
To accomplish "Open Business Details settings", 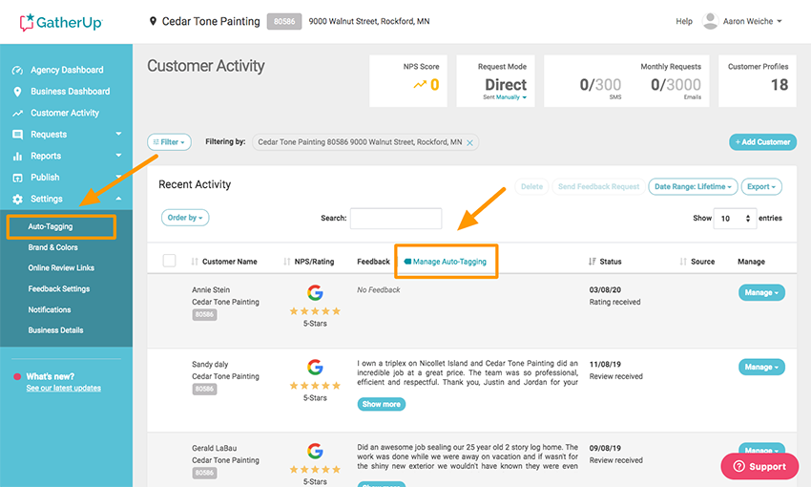I will coord(55,330).
